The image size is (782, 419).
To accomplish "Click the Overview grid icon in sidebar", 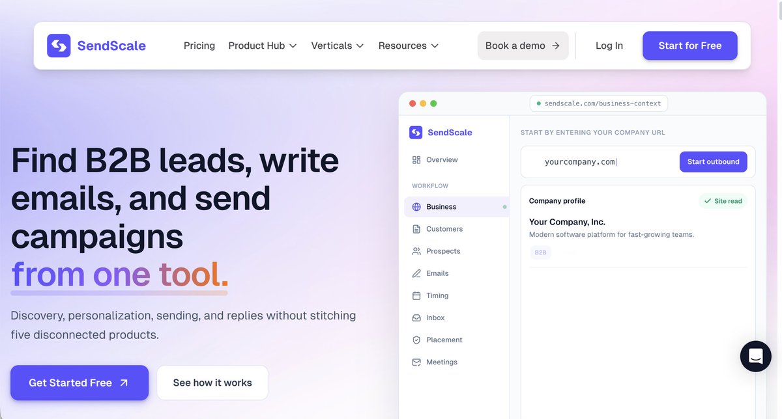I will tap(416, 160).
